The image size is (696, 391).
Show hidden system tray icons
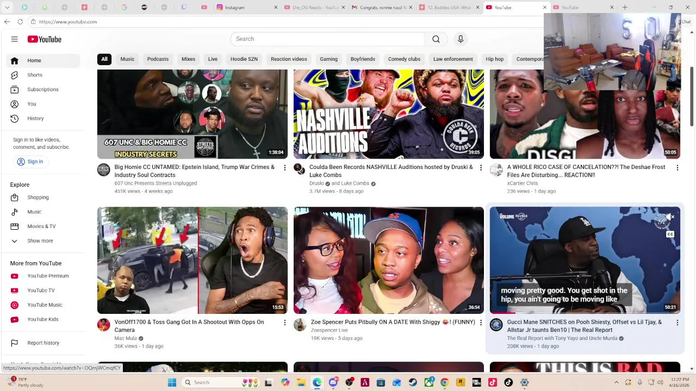tap(616, 382)
